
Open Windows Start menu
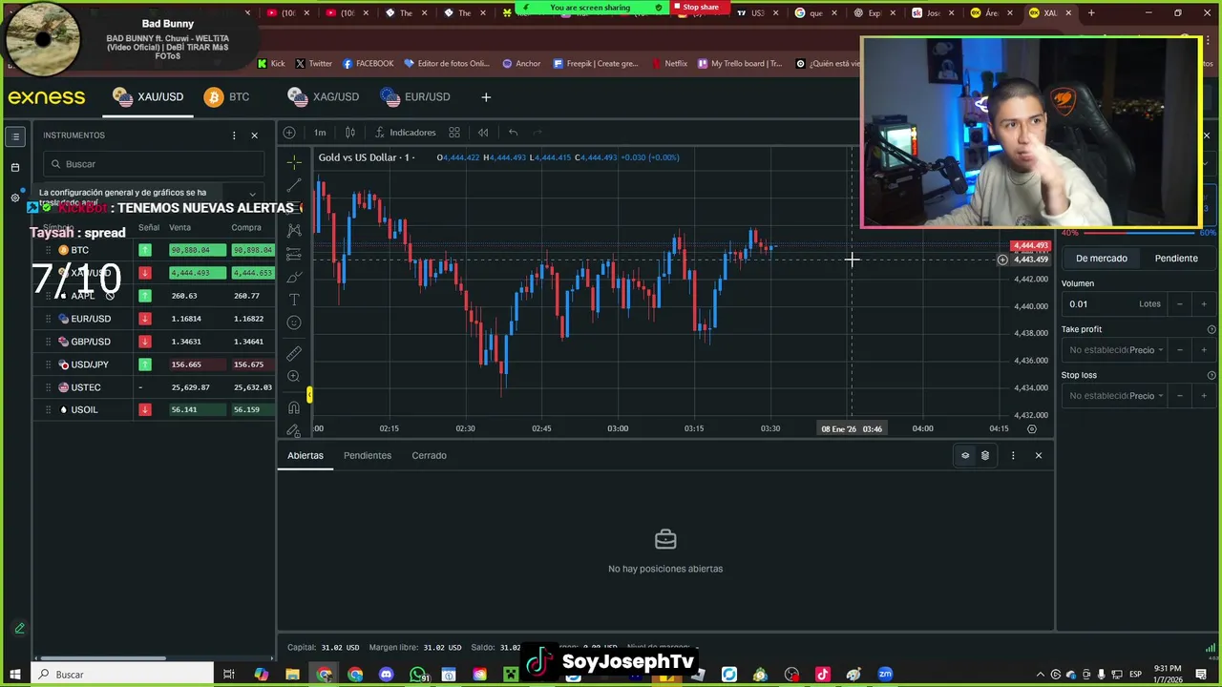click(x=15, y=675)
